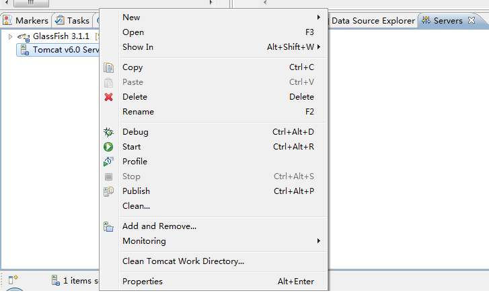Click the horizontal scrollbar thumb at top
The height and width of the screenshot is (293, 489).
coord(31,3)
